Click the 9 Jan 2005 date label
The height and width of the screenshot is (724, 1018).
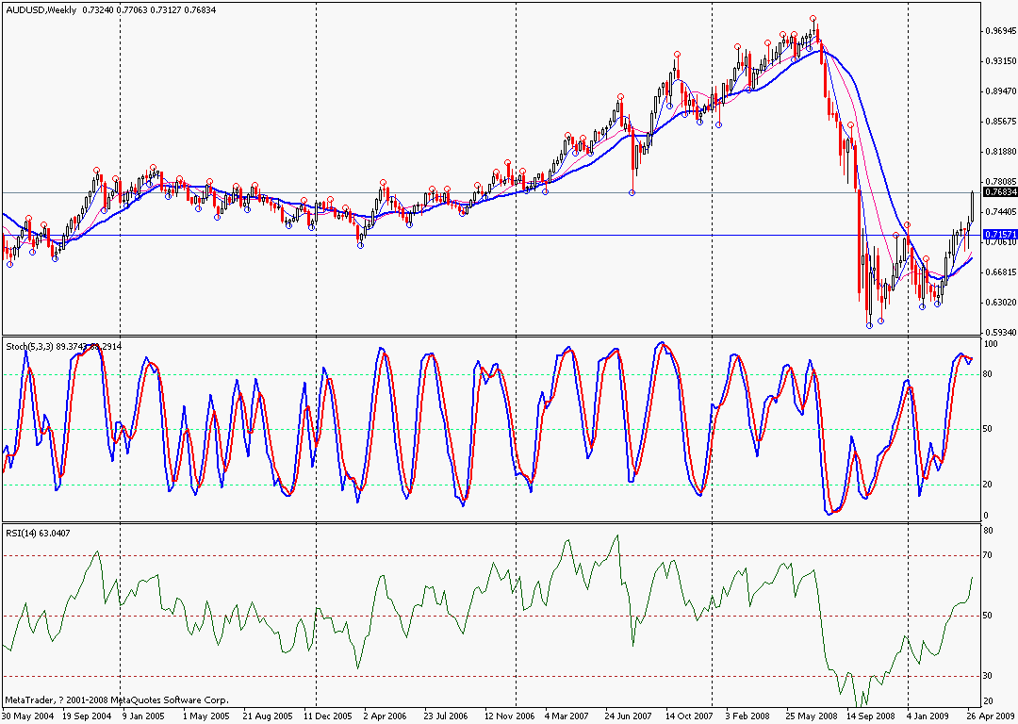pos(143,716)
